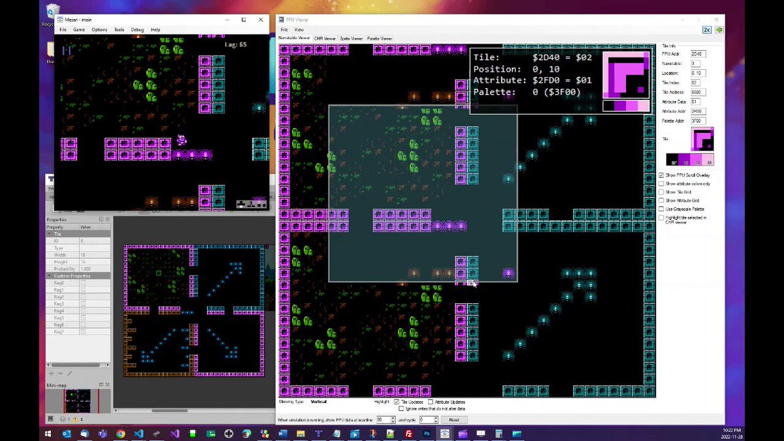
Task: Enable Show attribute colors only
Action: [x=661, y=184]
